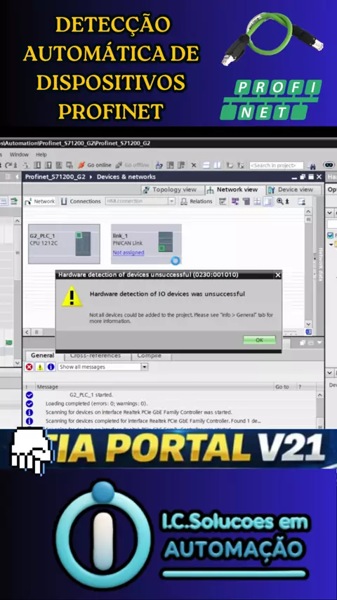Screen dimensions: 337x600
Task: Click the split editor vertically icon
Action: pyautogui.click(x=217, y=165)
